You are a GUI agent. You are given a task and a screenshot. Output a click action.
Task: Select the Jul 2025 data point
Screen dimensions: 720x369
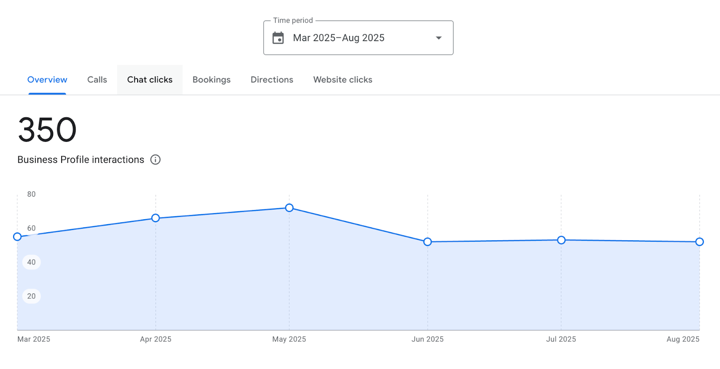click(561, 240)
